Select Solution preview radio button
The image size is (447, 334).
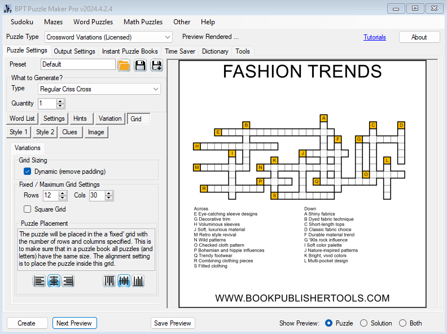pyautogui.click(x=363, y=323)
